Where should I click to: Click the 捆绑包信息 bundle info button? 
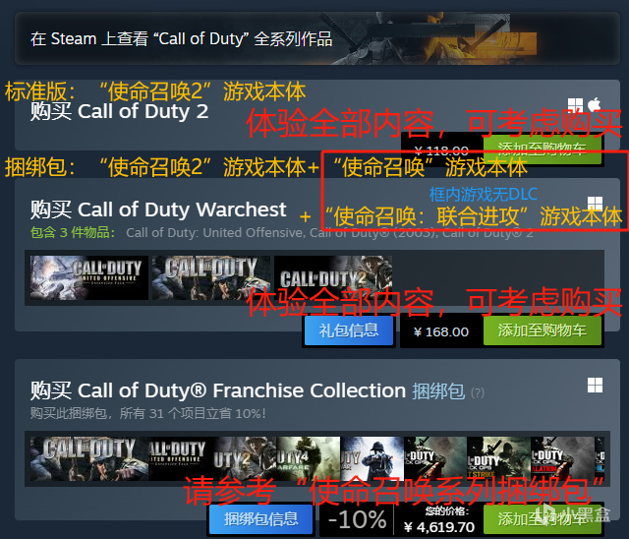[260, 519]
